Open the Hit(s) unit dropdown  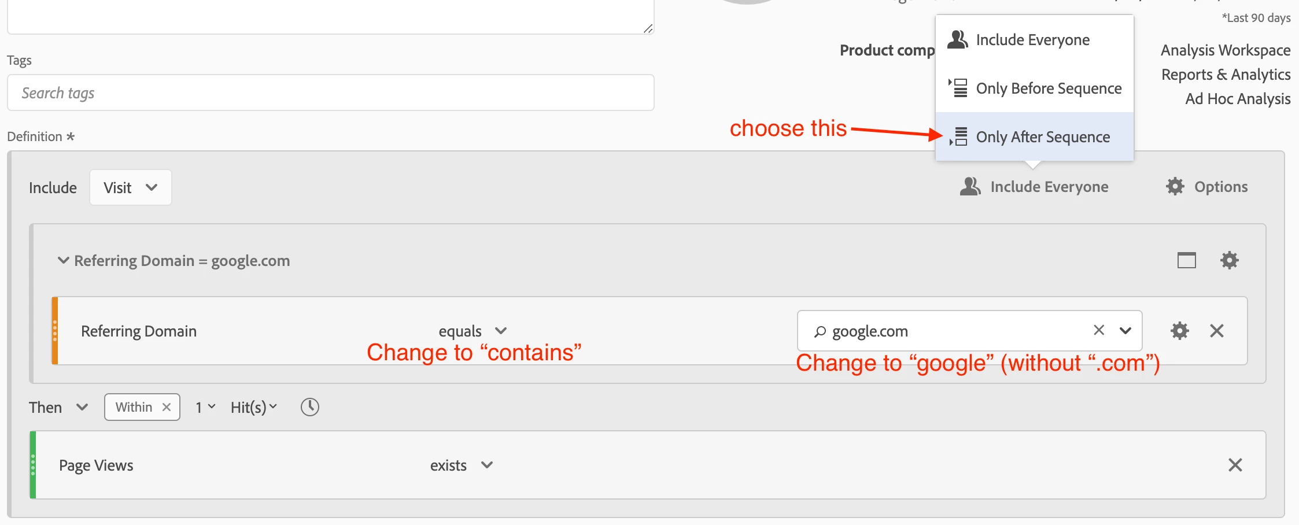pos(253,407)
